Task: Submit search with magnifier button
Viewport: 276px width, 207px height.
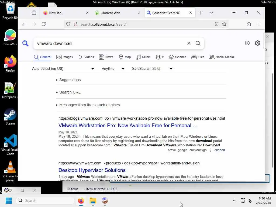Action: pyautogui.click(x=198, y=43)
